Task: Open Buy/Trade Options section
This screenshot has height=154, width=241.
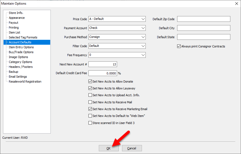Action: click(21, 52)
